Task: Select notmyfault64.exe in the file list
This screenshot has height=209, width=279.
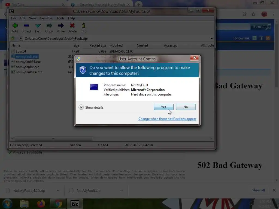Action: click(x=28, y=62)
